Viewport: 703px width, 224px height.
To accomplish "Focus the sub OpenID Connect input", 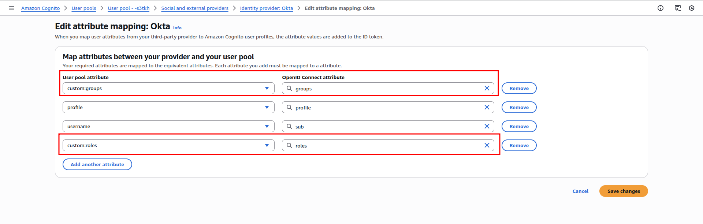I will pos(388,126).
